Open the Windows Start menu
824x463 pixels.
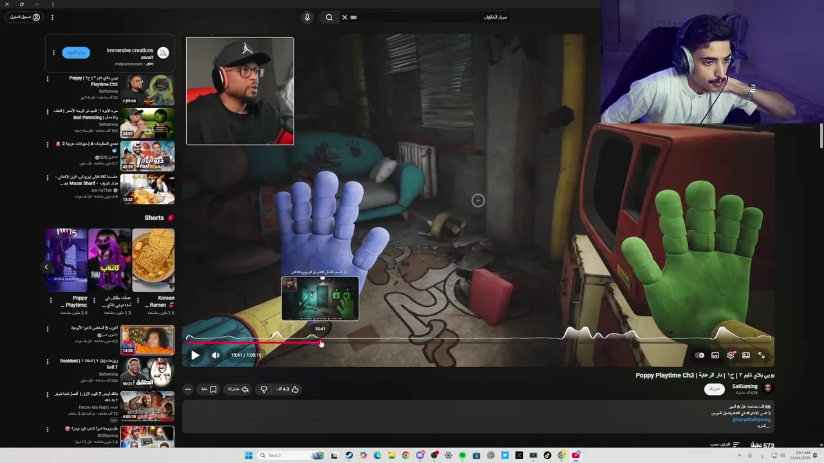[248, 455]
